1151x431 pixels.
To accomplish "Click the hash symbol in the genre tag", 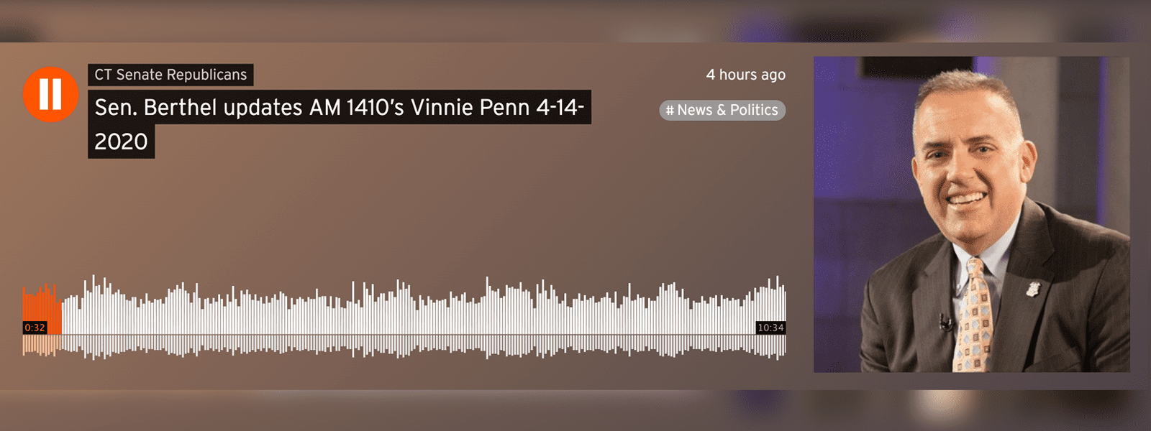I will pos(670,110).
